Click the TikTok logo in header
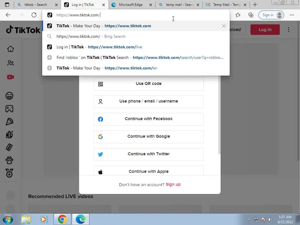This screenshot has width=300, height=225. tap(23, 30)
